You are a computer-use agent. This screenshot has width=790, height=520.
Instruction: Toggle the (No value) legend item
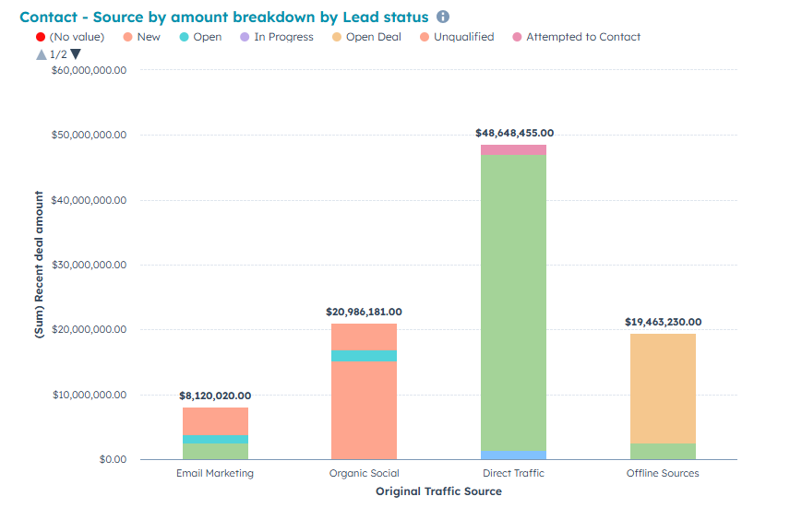coord(70,37)
